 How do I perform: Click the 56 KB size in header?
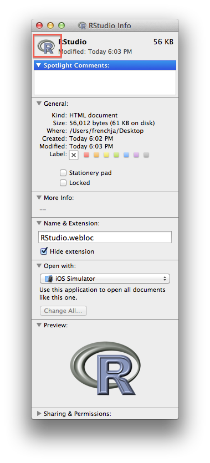163,42
